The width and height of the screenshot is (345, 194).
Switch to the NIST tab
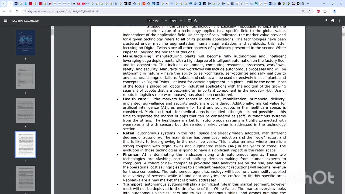pos(88,4)
